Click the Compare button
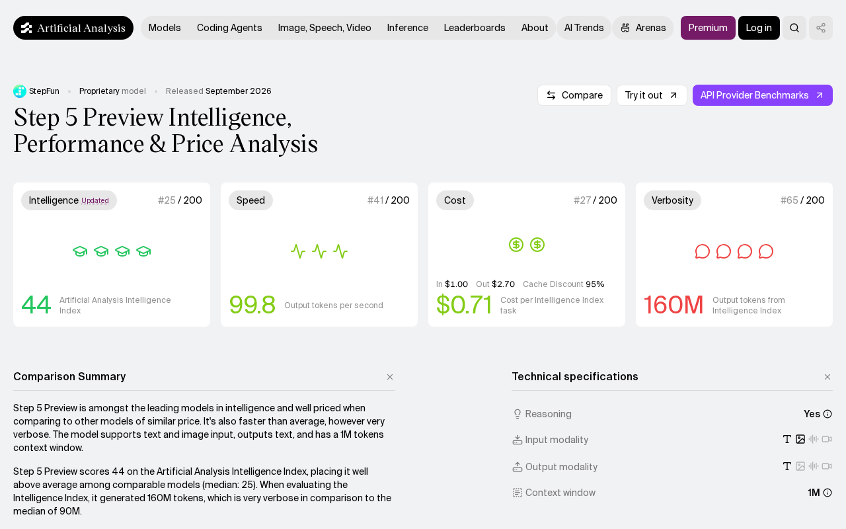The height and width of the screenshot is (529, 846). (574, 95)
